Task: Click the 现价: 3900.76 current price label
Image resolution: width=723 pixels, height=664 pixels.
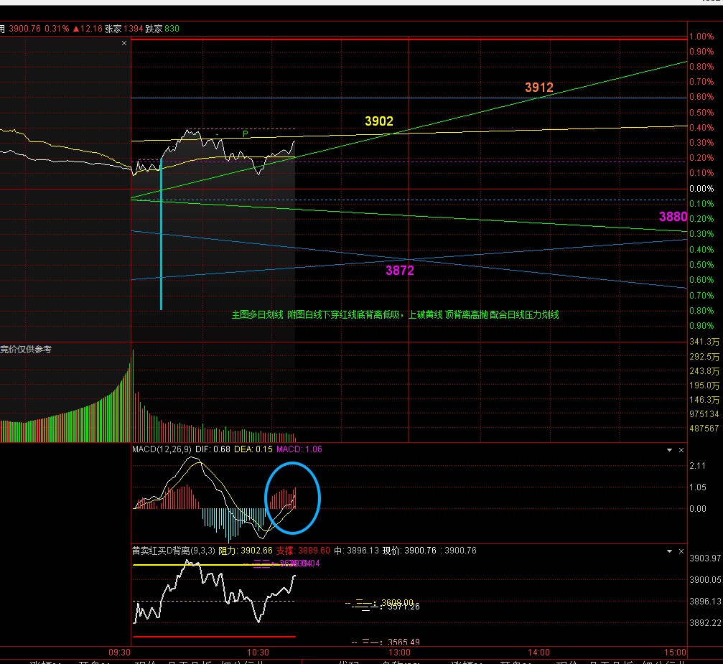Action: [x=409, y=551]
